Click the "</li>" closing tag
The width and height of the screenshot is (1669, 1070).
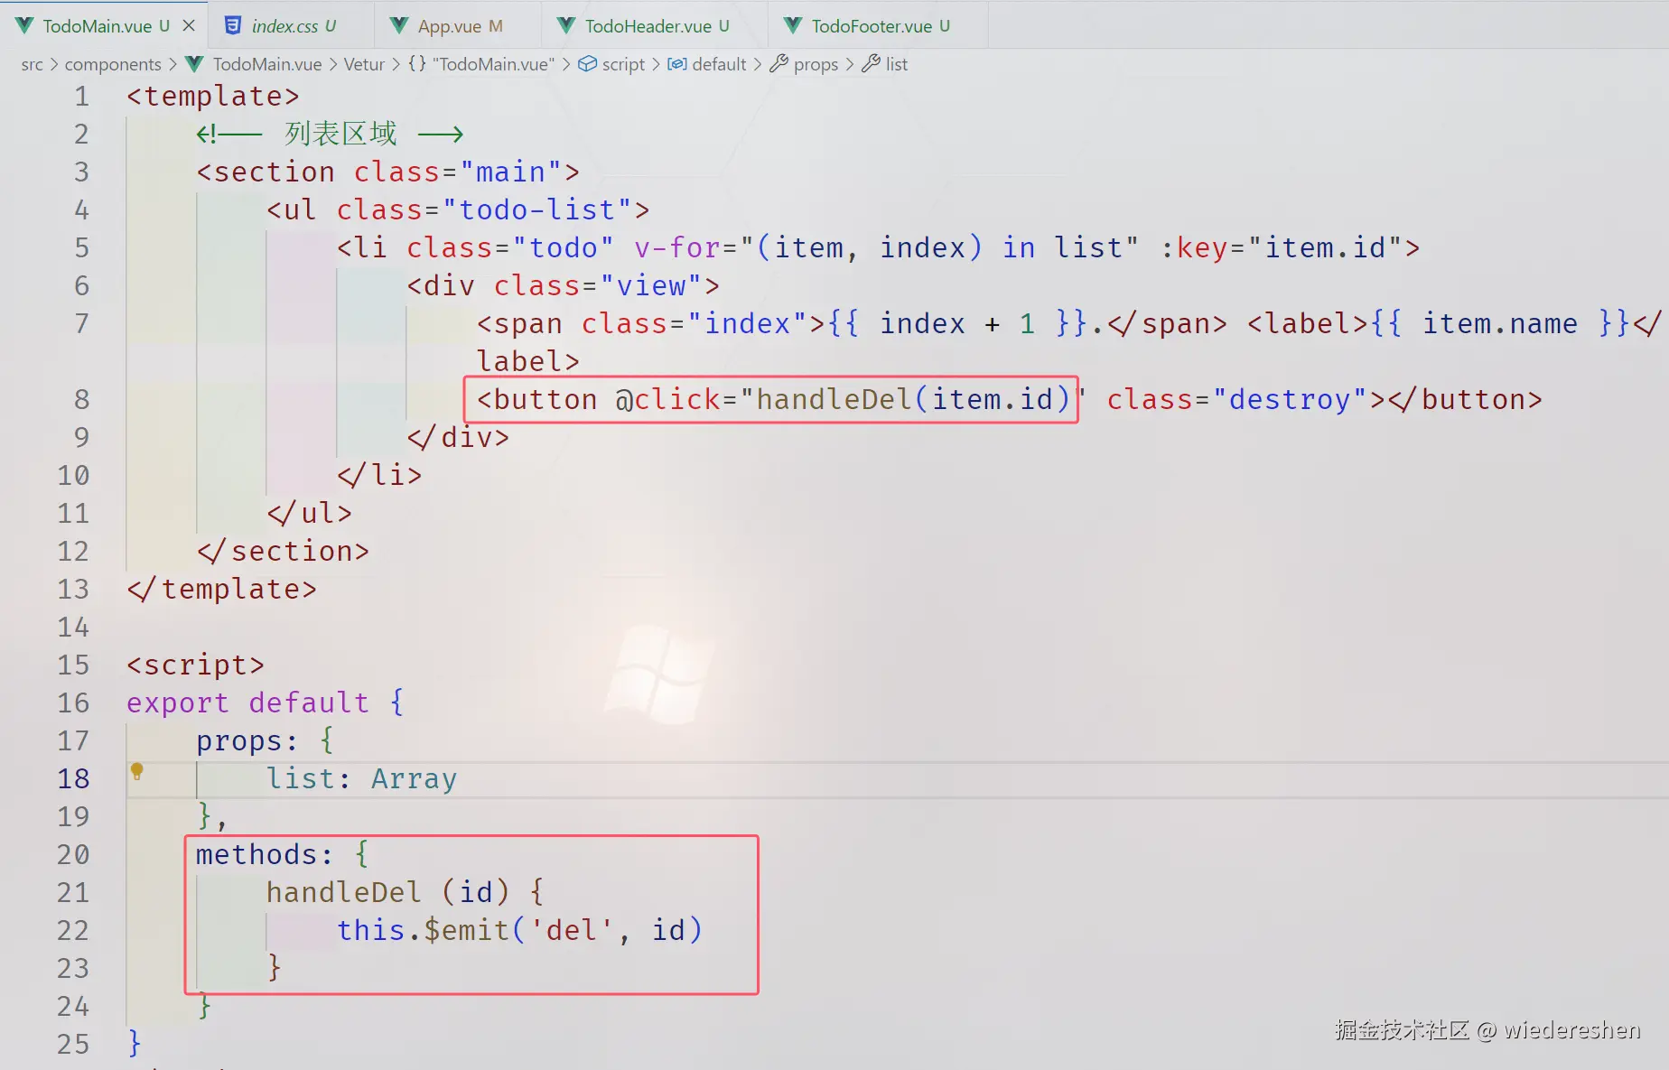click(379, 475)
